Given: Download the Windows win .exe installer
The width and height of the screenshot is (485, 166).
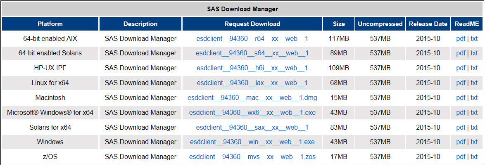Looking at the screenshot, I should point(252,142).
